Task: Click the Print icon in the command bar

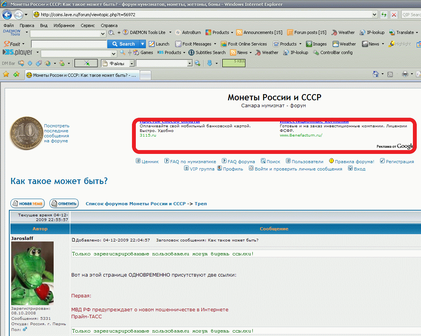Action: click(405, 74)
